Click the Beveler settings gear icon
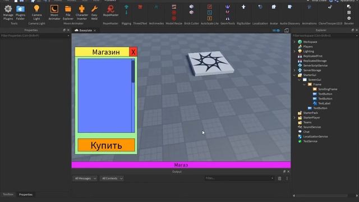 click(x=349, y=18)
